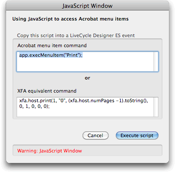
Task: Click the blank area below the app.execMenuItem text
Action: click(x=84, y=65)
